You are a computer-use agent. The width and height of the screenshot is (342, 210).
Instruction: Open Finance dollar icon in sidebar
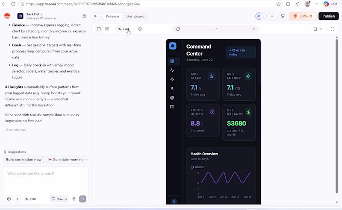click(172, 89)
